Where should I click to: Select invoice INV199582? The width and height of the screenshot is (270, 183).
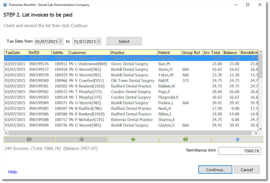[131, 92]
